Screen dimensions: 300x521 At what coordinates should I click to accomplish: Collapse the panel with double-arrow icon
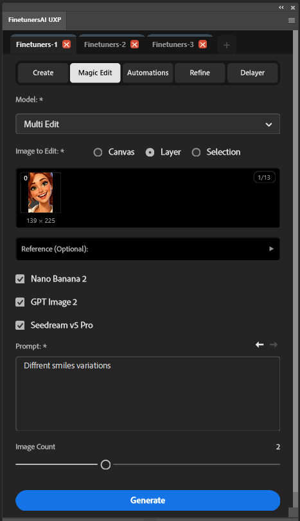pos(281,7)
